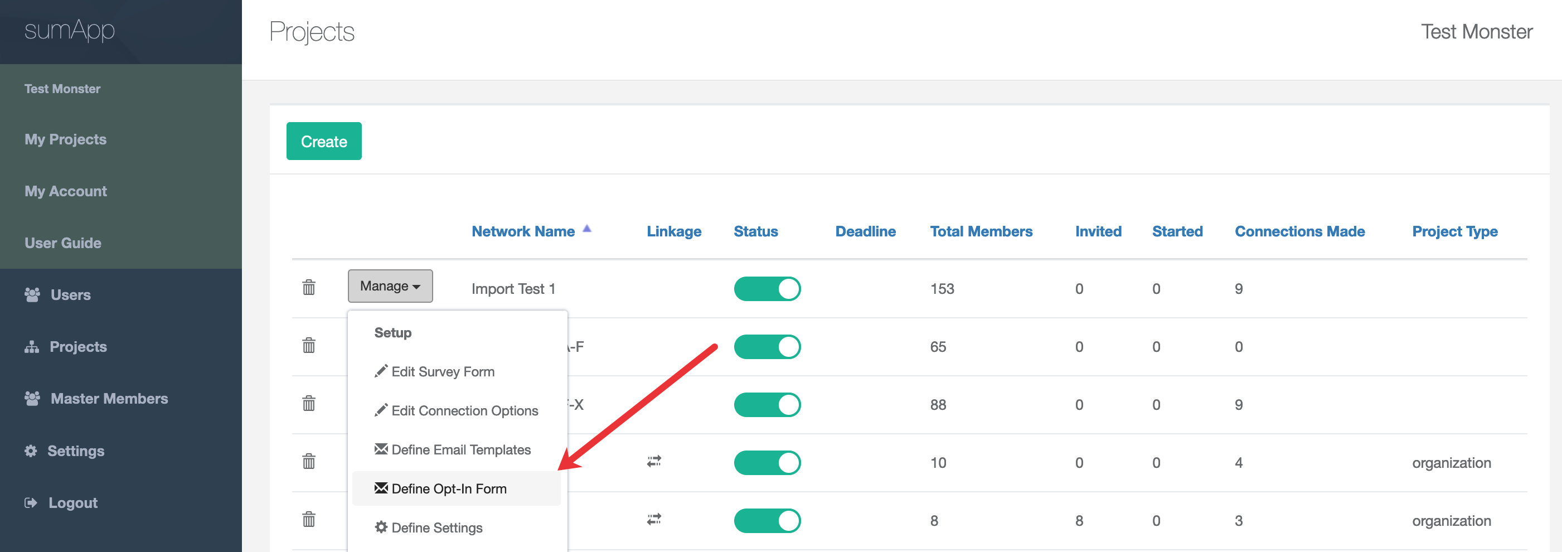Toggle status switch in the 65 members row
1562x552 pixels.
(x=767, y=347)
